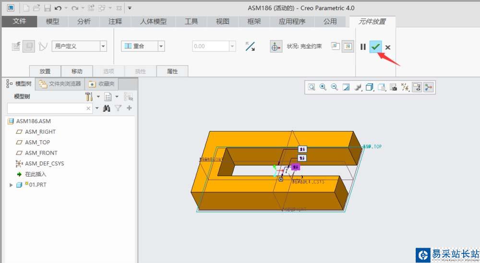Click the Redo arrow icon
Viewport: 480px width, 263px height.
74,8
